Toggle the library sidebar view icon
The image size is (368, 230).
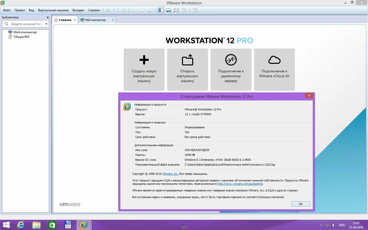tap(161, 10)
